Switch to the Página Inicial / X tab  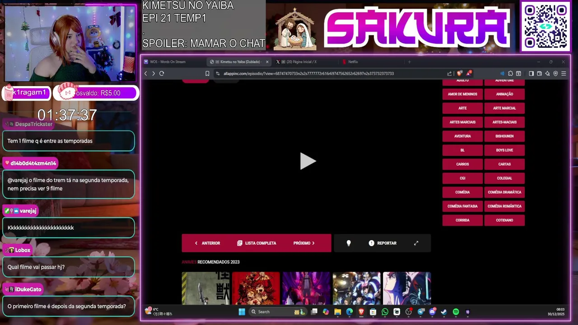point(306,62)
